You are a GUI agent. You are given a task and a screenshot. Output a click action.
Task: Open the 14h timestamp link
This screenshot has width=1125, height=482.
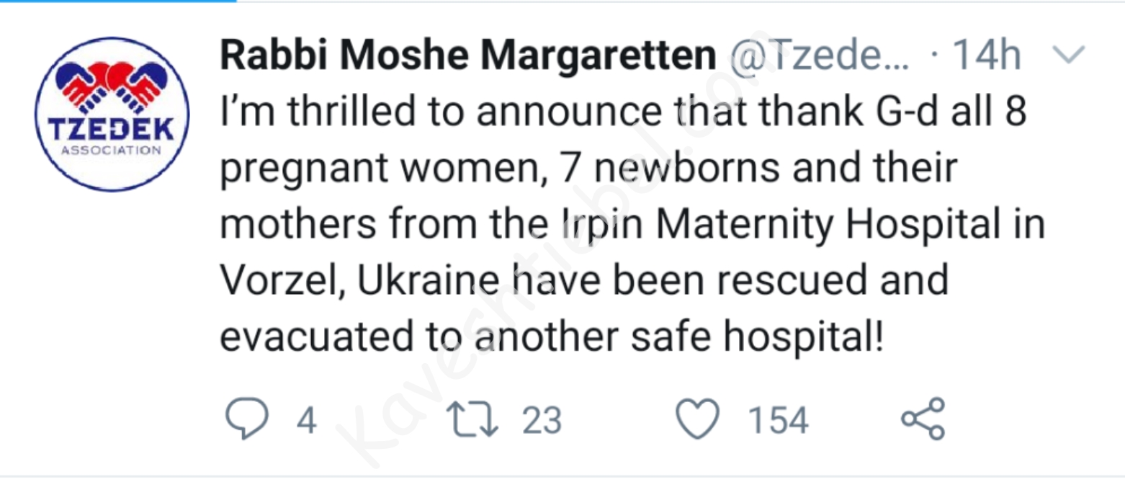986,55
